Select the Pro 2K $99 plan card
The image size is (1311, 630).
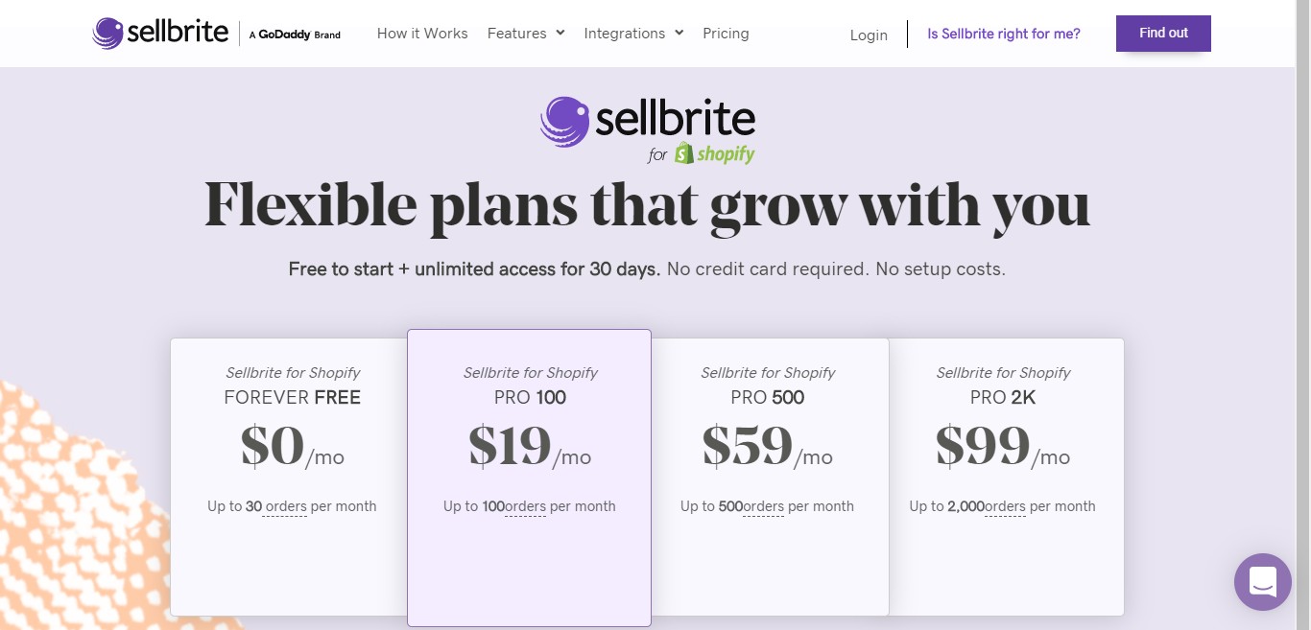1006,477
